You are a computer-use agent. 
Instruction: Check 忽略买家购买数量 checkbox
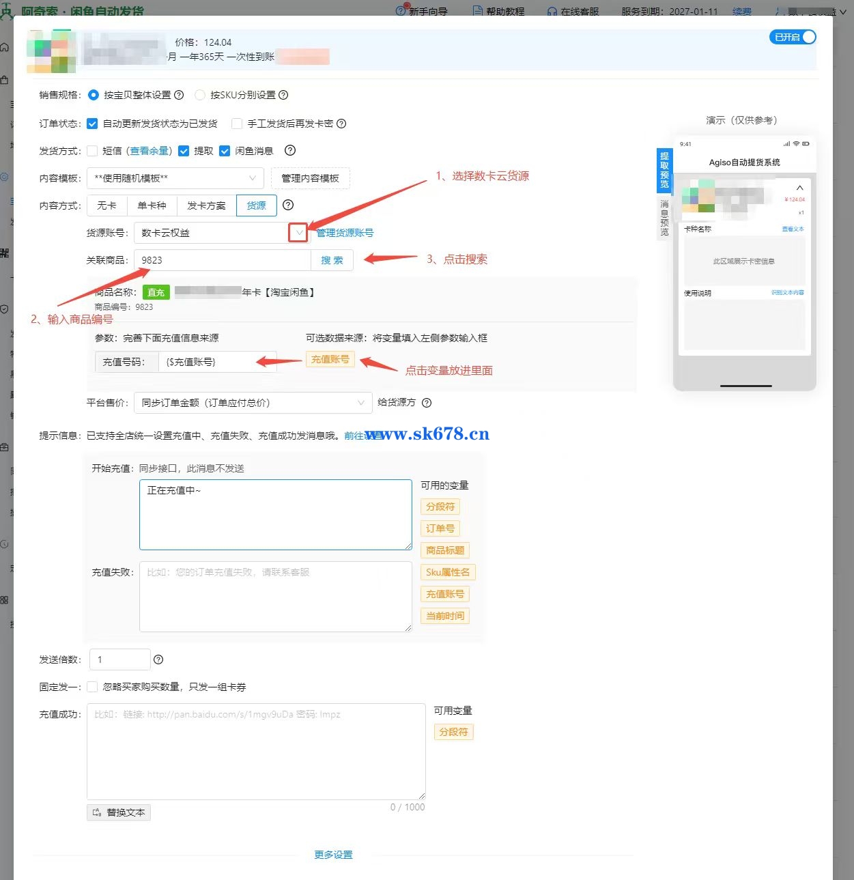[92, 687]
